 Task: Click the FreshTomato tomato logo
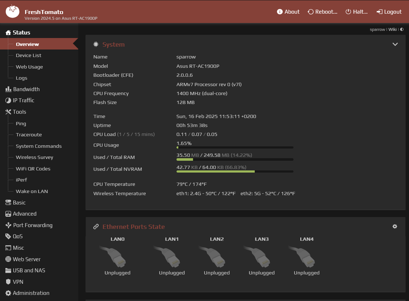(x=13, y=11)
